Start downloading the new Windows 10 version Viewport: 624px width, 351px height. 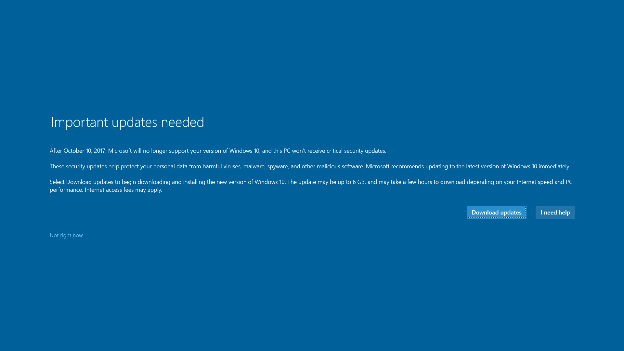point(496,212)
